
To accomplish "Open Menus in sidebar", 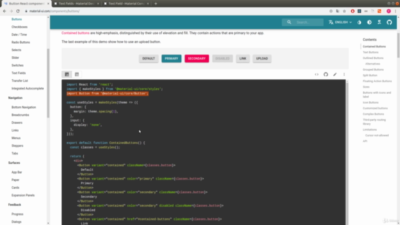I will (16, 138).
